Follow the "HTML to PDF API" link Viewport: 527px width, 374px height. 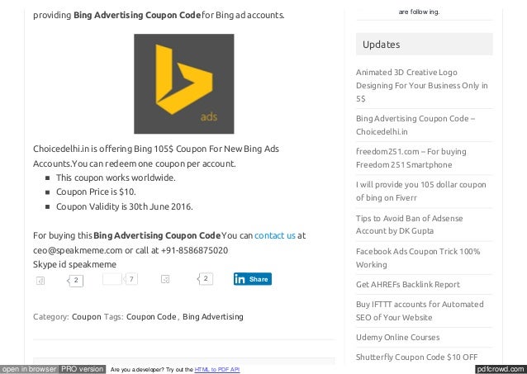pos(216,369)
